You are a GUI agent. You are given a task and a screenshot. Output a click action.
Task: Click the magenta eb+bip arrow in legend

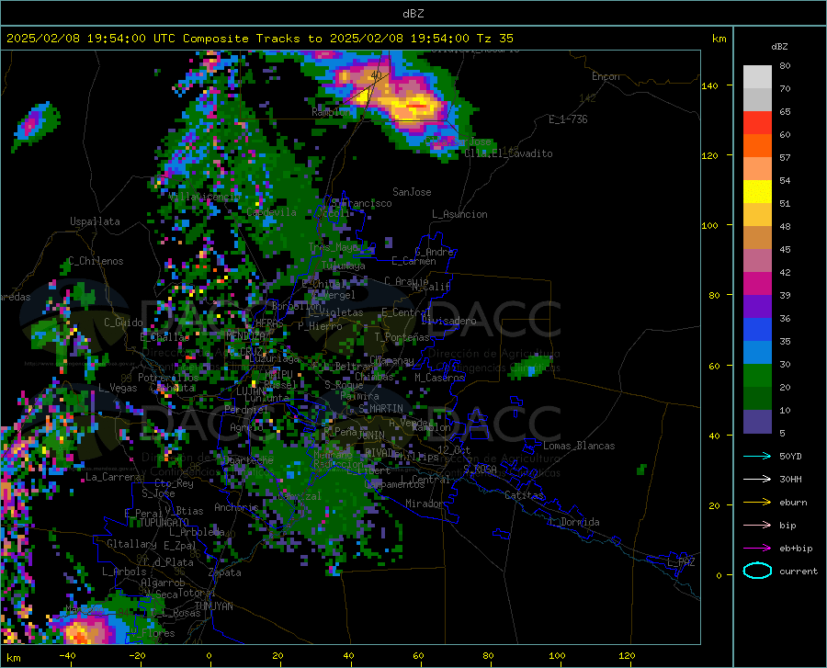(x=757, y=549)
